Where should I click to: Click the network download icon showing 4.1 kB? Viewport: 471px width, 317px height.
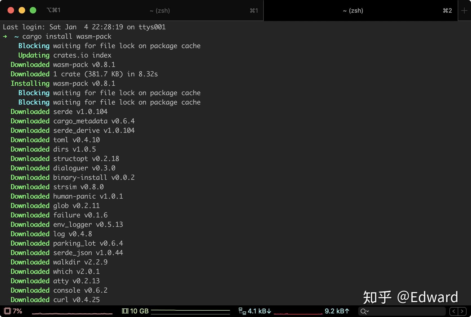pos(242,310)
